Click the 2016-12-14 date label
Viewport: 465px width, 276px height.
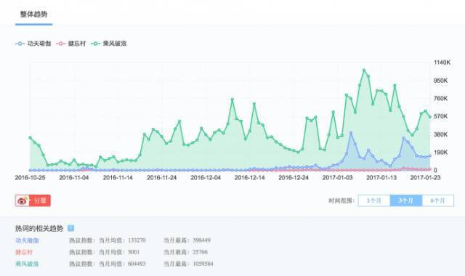(249, 177)
